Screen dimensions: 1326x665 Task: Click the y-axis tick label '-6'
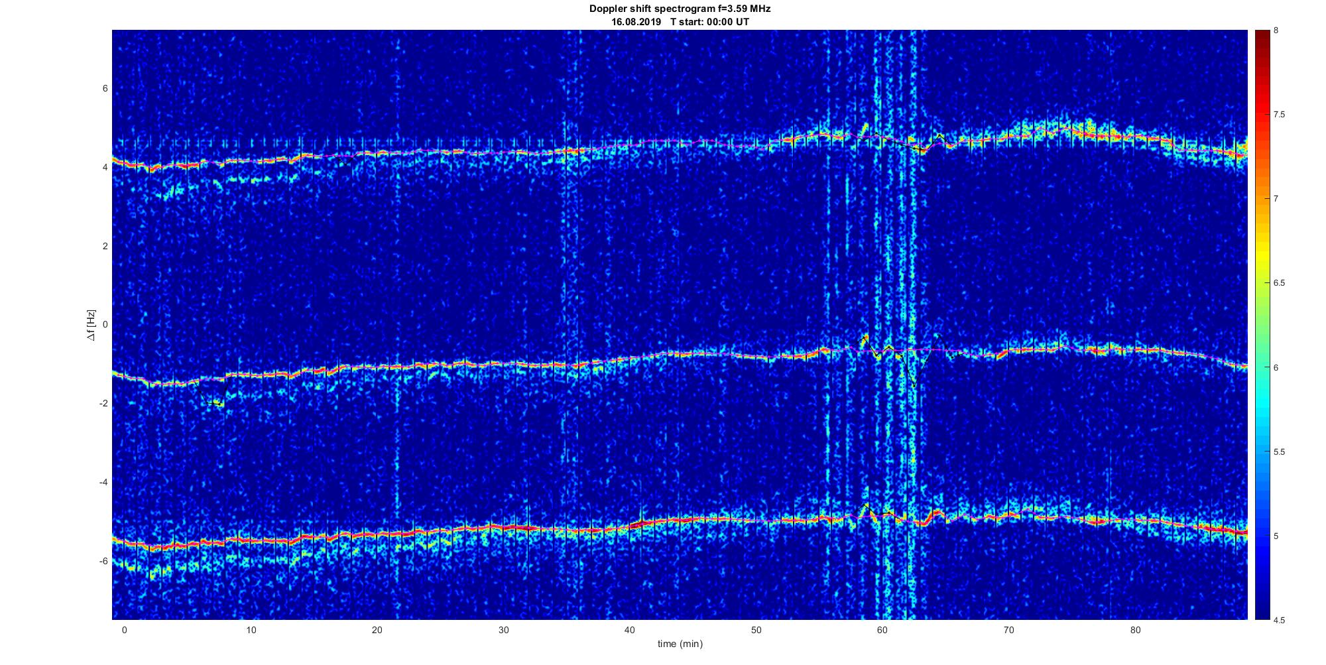(x=103, y=561)
